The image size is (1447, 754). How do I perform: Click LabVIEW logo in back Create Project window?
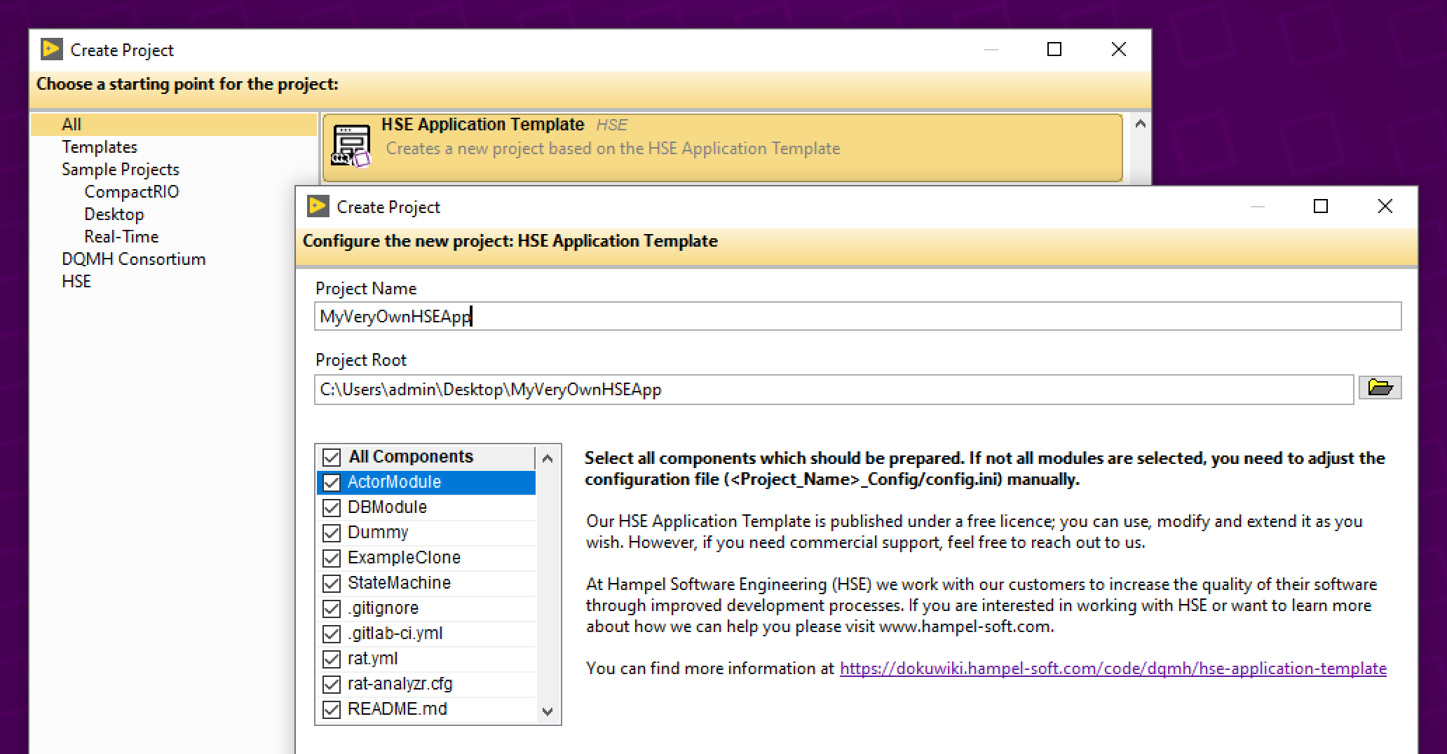[x=52, y=50]
